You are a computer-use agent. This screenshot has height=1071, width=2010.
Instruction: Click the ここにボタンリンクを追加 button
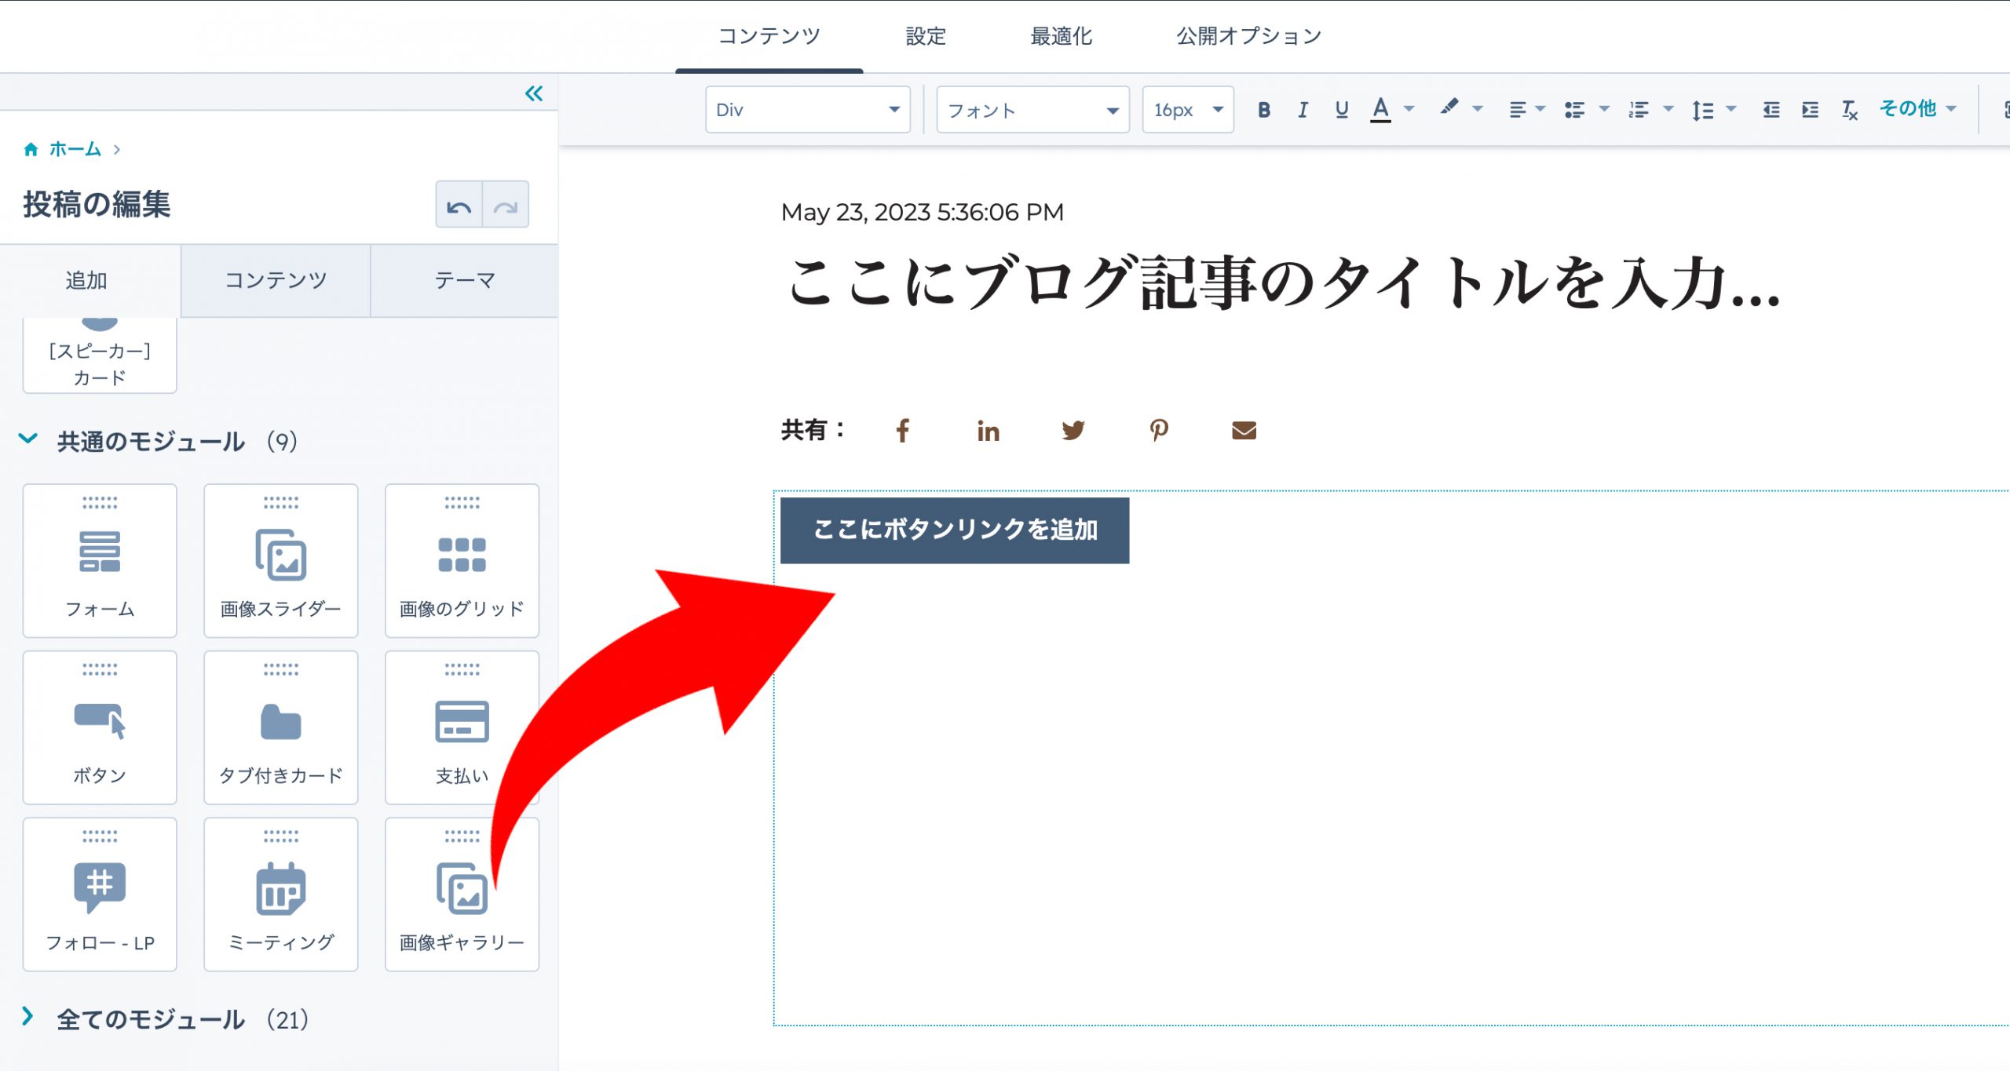[x=955, y=530]
